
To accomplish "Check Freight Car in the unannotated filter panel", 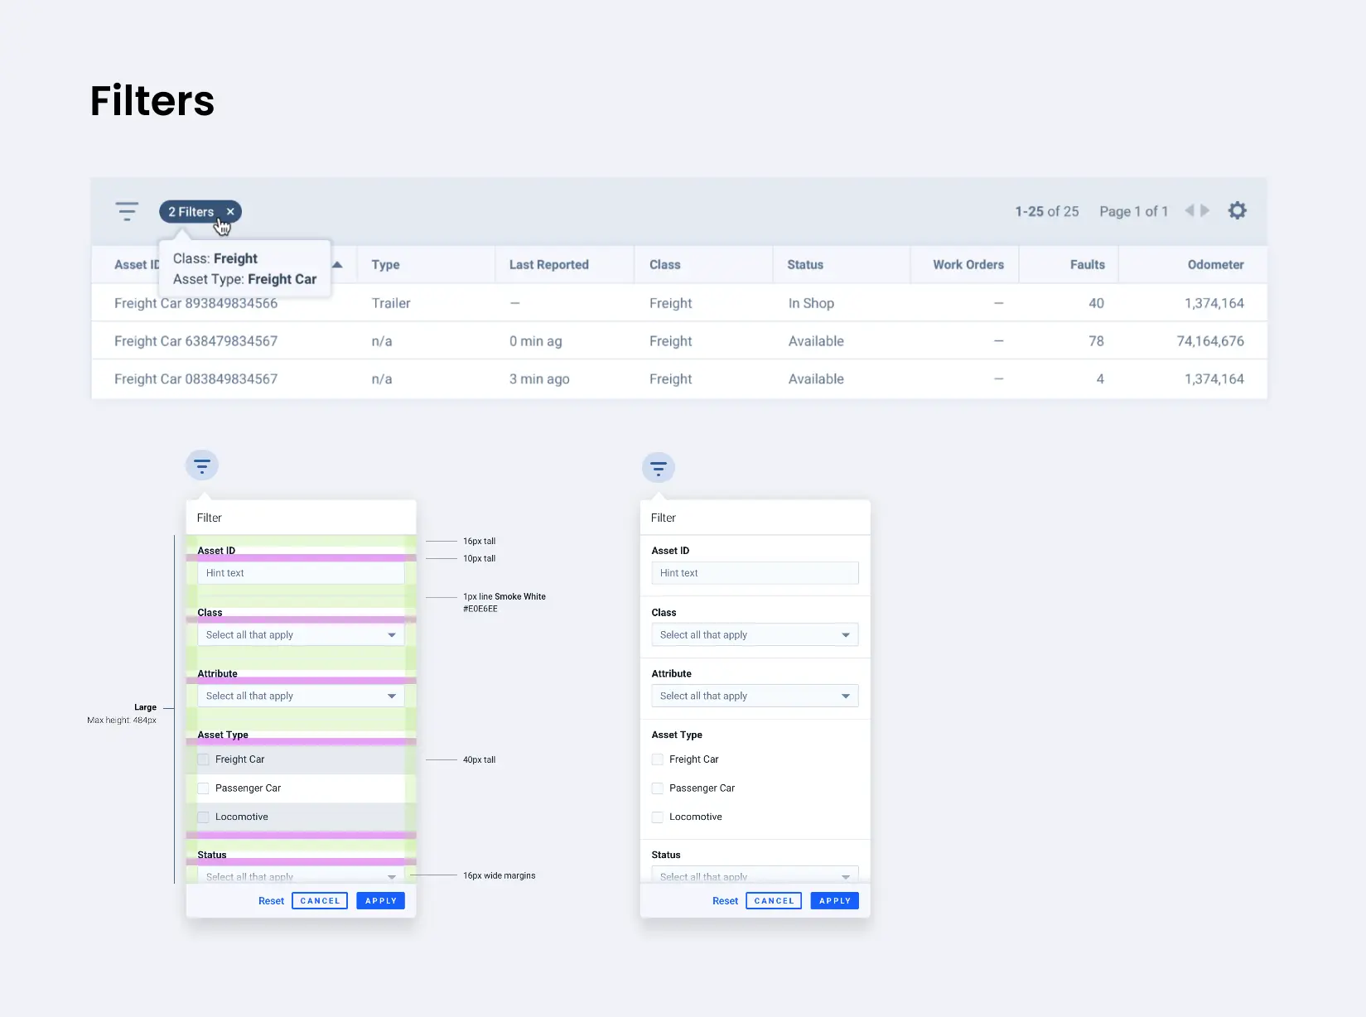I will coord(658,759).
